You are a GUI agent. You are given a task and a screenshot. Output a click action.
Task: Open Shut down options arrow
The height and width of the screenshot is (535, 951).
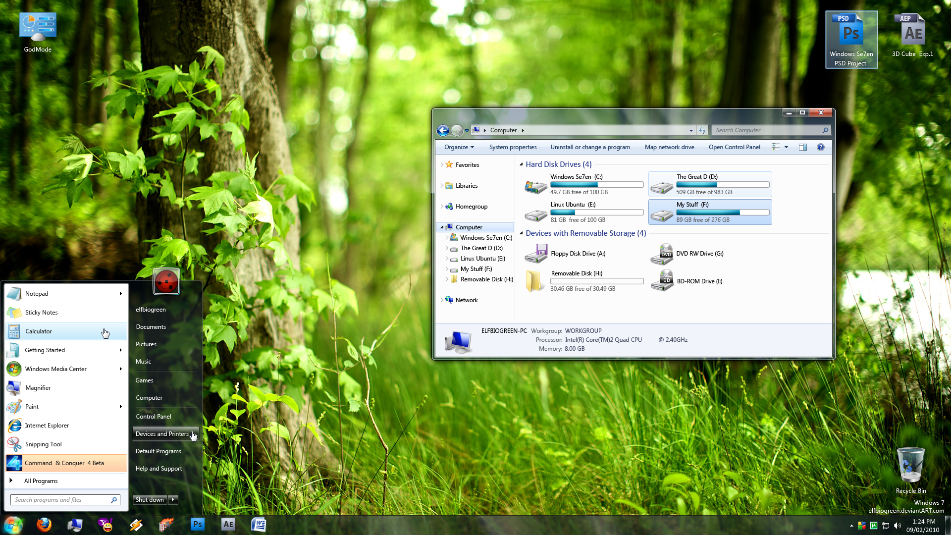tap(173, 500)
